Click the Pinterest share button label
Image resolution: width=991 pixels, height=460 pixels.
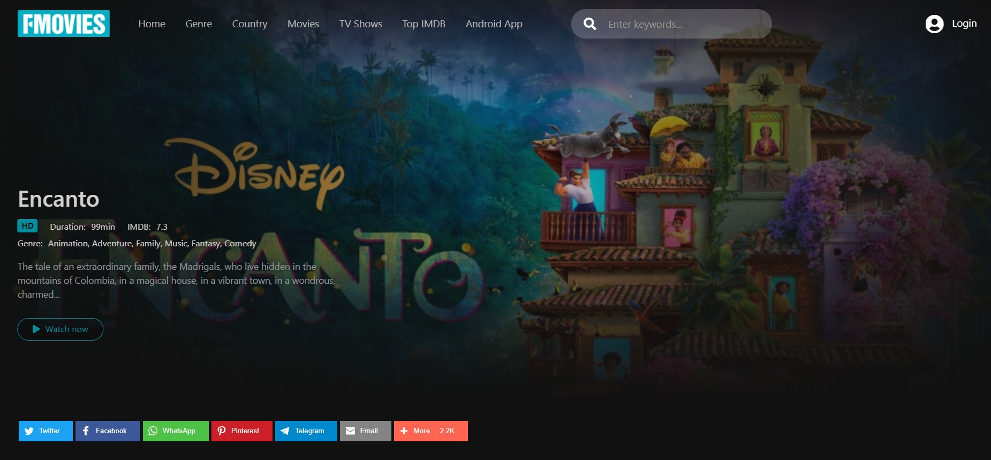click(245, 431)
